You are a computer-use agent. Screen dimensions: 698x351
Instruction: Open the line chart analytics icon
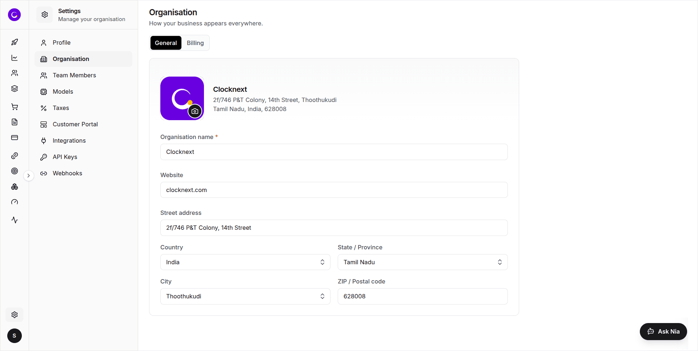click(15, 58)
